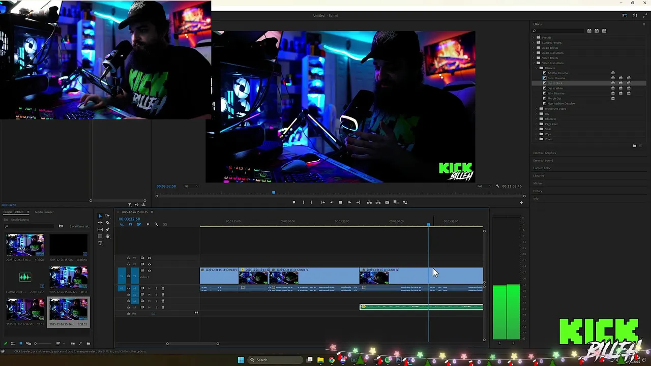Click Mark Out bracket in Program monitor
This screenshot has height=366, width=651.
(311, 202)
